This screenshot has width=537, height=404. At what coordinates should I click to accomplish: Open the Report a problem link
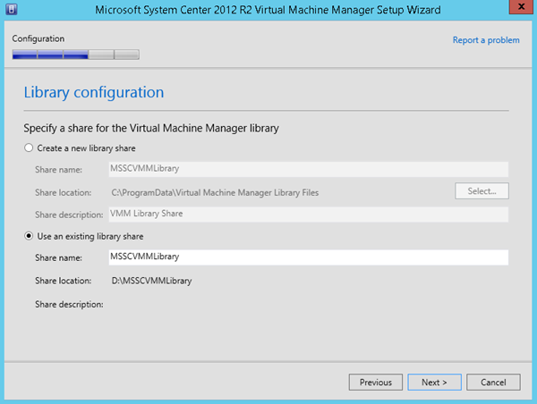[486, 40]
